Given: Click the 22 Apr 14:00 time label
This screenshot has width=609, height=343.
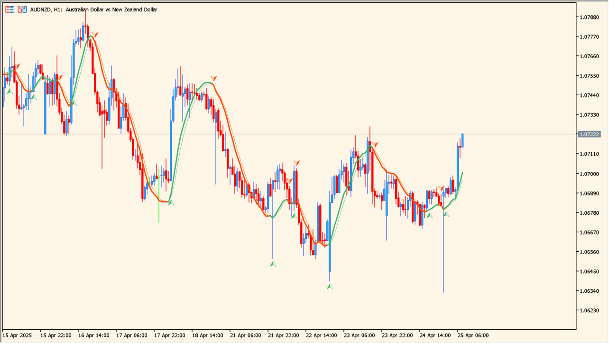Looking at the screenshot, I should tap(321, 335).
